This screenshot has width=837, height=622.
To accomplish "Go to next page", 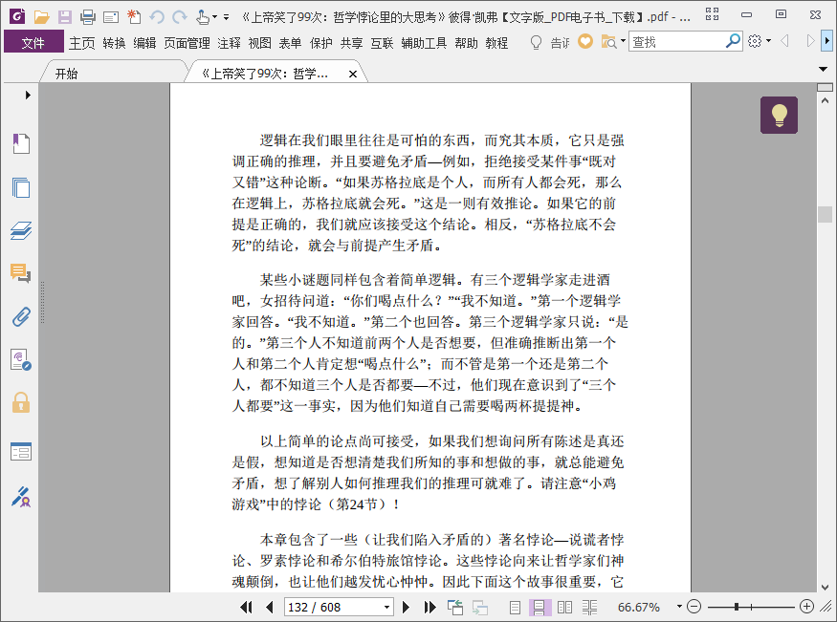I will click(x=406, y=607).
